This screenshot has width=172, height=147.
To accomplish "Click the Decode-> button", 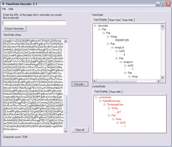I will (80, 84).
